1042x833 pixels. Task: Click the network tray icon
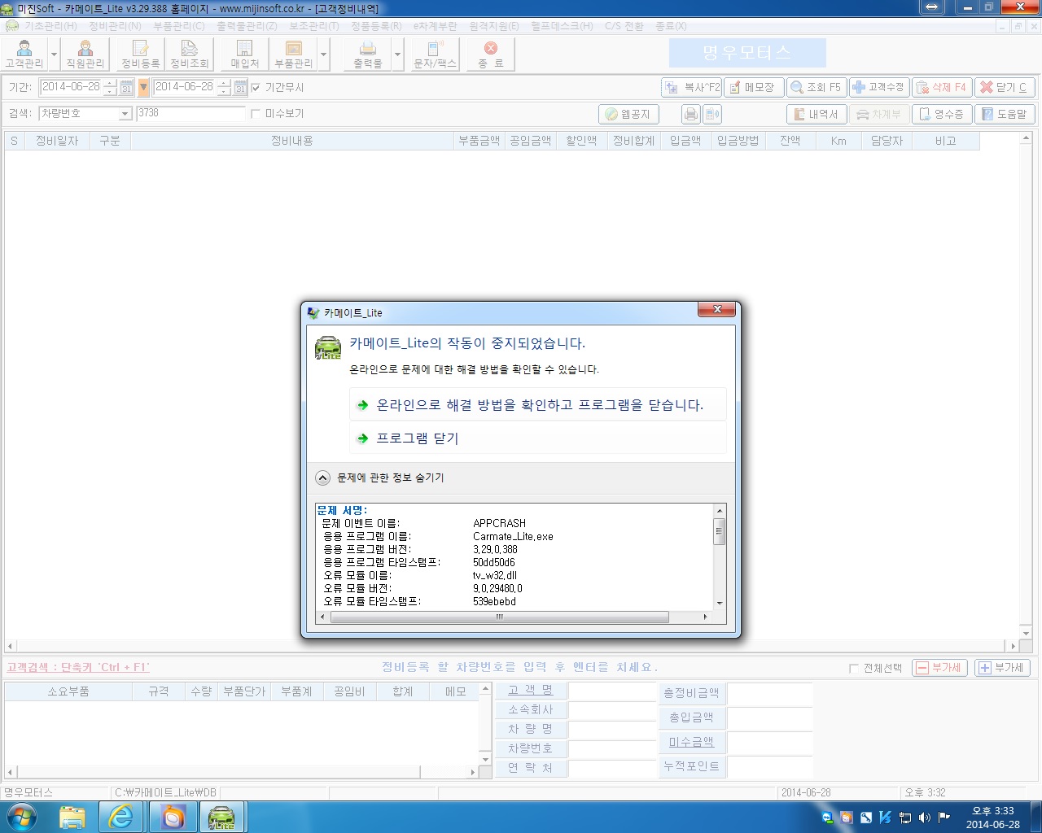[x=905, y=818]
